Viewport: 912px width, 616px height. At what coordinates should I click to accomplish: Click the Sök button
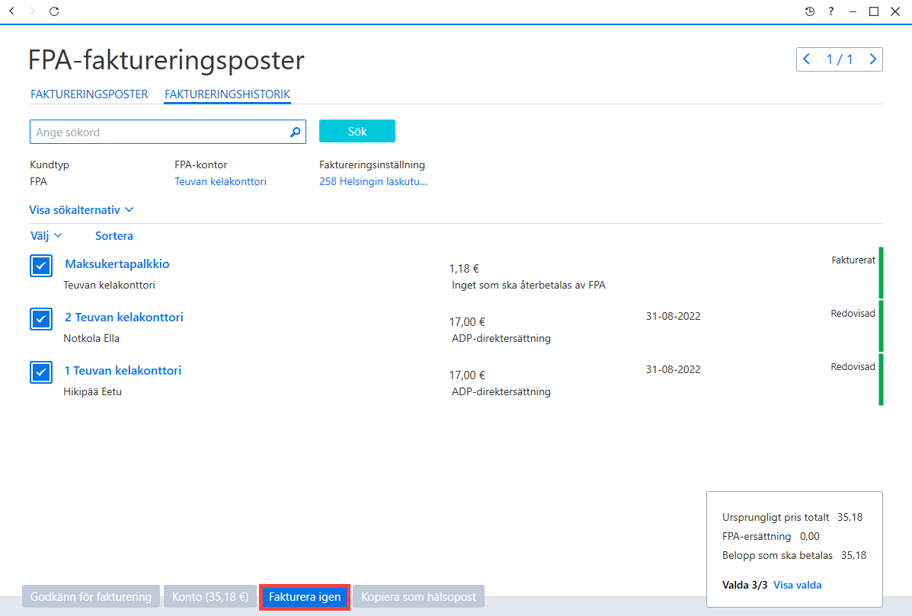pyautogui.click(x=357, y=131)
